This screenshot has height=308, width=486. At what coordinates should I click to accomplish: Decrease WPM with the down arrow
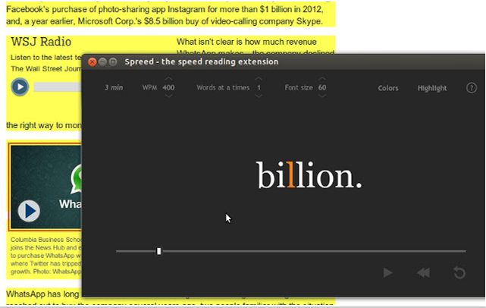[168, 97]
